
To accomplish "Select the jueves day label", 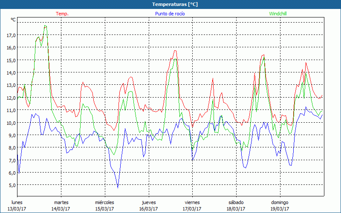I will point(148,202).
